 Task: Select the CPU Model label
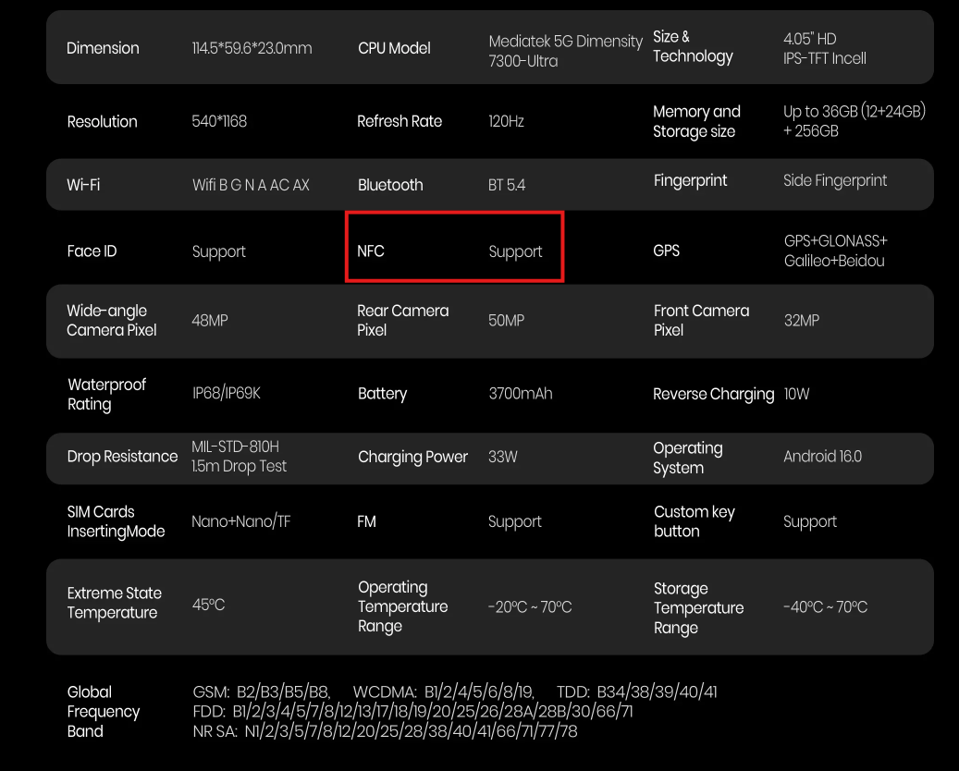pyautogui.click(x=394, y=48)
